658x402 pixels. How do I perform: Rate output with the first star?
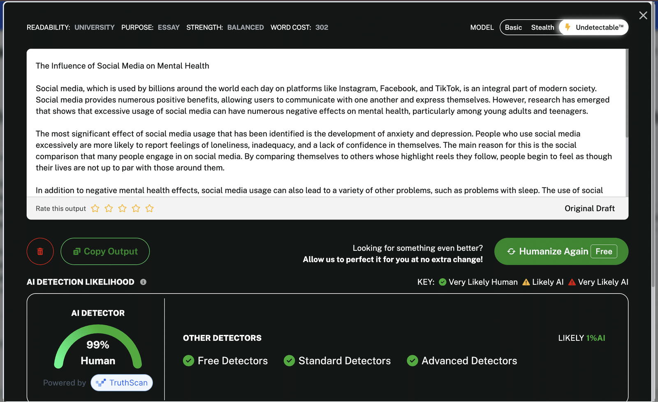pyautogui.click(x=95, y=208)
